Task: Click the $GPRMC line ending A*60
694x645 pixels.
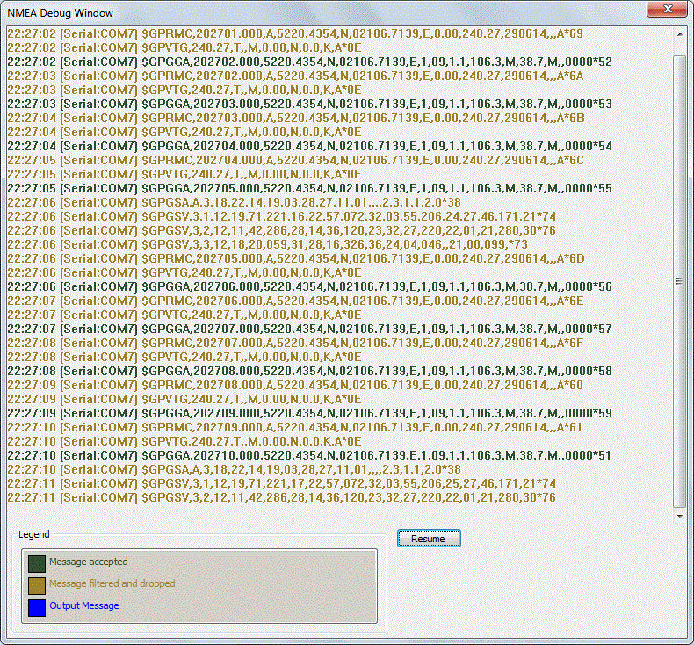Action: (x=295, y=385)
